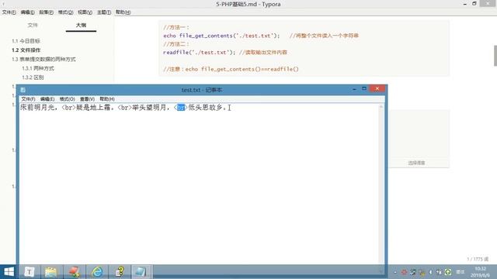Show hidden system tray icons
This screenshot has height=279, width=497.
coord(395,272)
